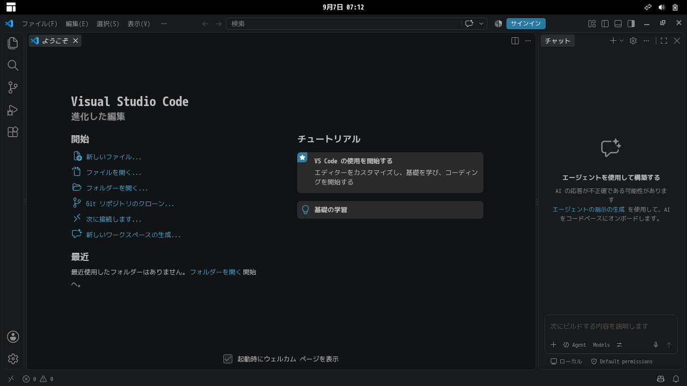The image size is (687, 386).
Task: Click the chat icon beside search box
Action: click(469, 24)
